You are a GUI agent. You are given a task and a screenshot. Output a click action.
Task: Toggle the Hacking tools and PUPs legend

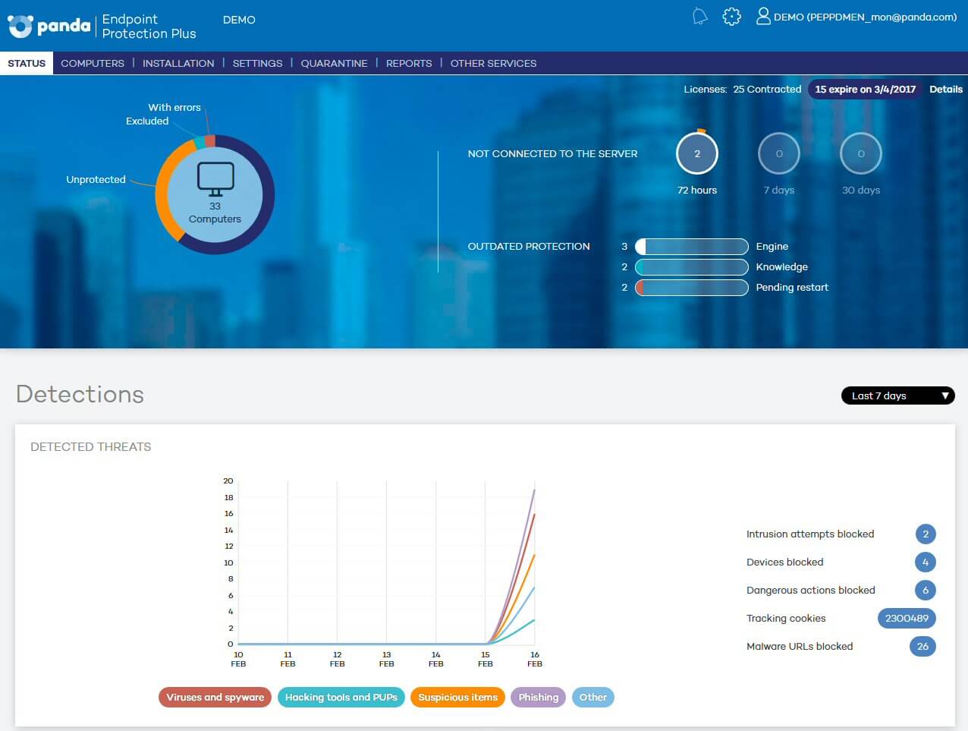pyautogui.click(x=341, y=697)
